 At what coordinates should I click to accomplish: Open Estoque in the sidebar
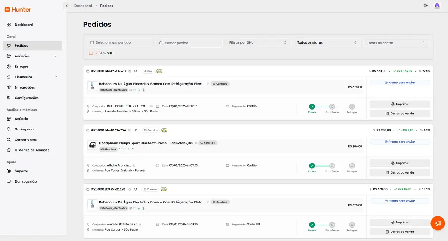point(32,66)
